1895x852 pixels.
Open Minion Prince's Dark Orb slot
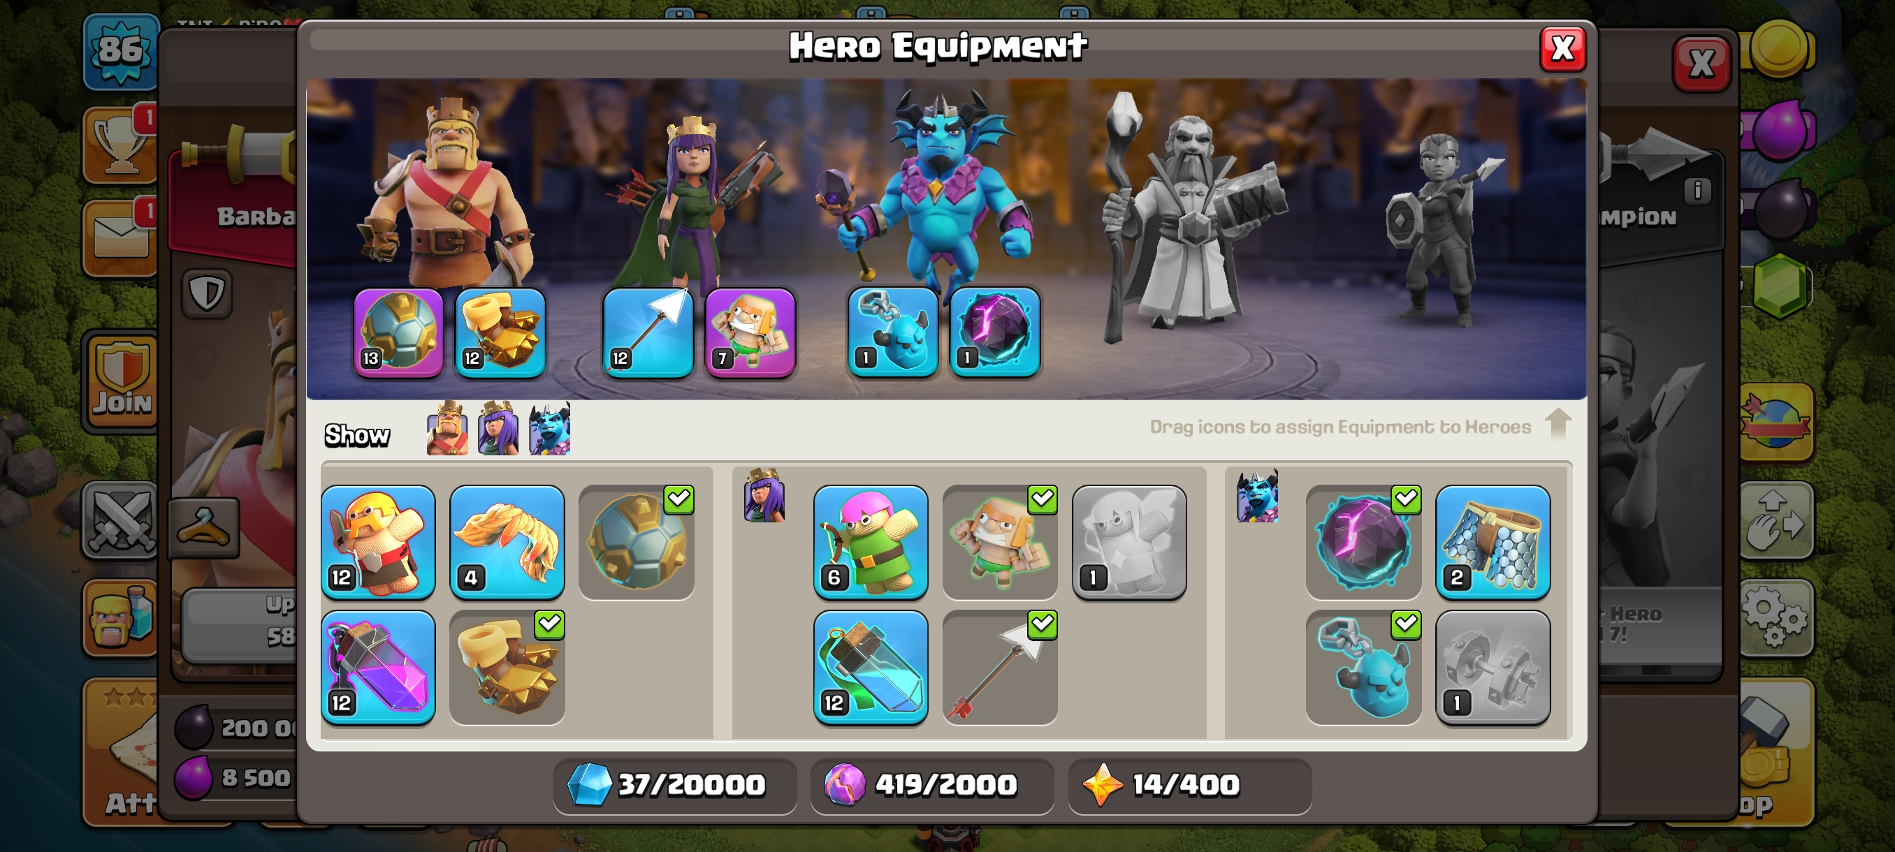pos(994,332)
